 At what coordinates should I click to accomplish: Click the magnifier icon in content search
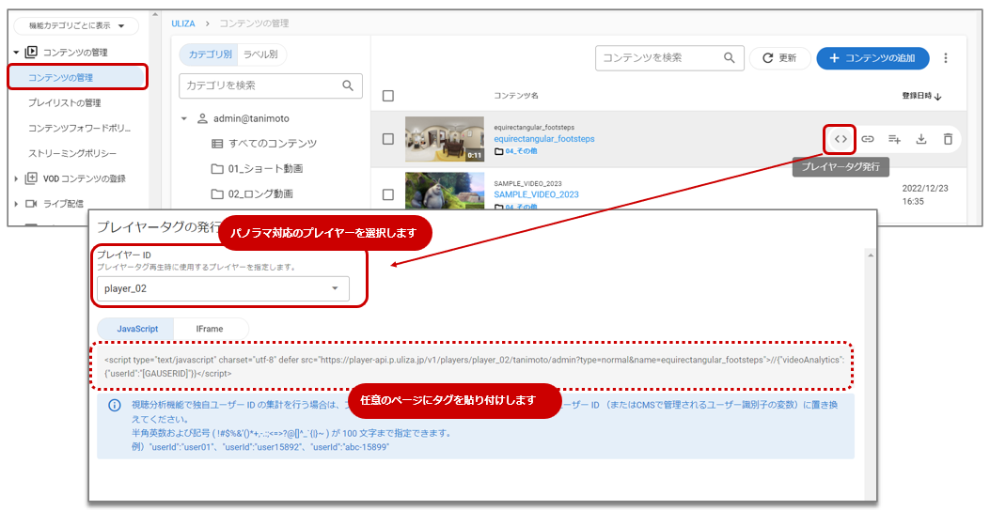pyautogui.click(x=729, y=58)
